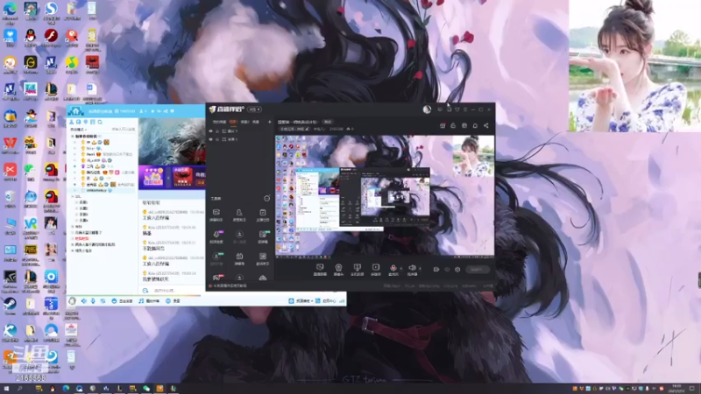Open the mode dropdown pill next to the app logo
The image size is (701, 394).
[254, 109]
